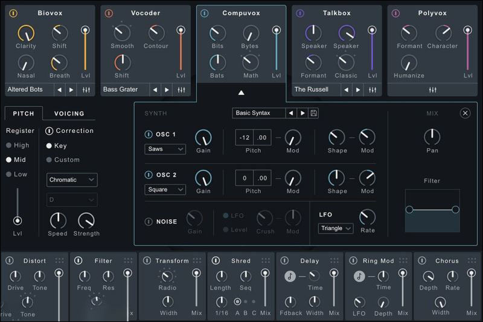Screen dimensions: 483x322
Task: Toggle the Distort effect power button
Action: click(x=10, y=261)
